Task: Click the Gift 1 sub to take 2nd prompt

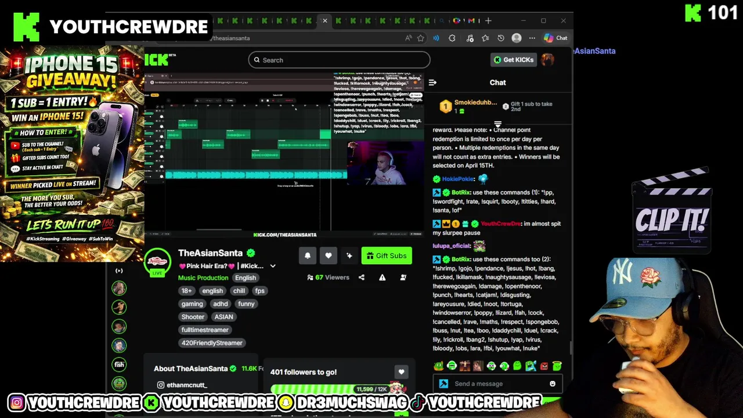Action: 528,107
